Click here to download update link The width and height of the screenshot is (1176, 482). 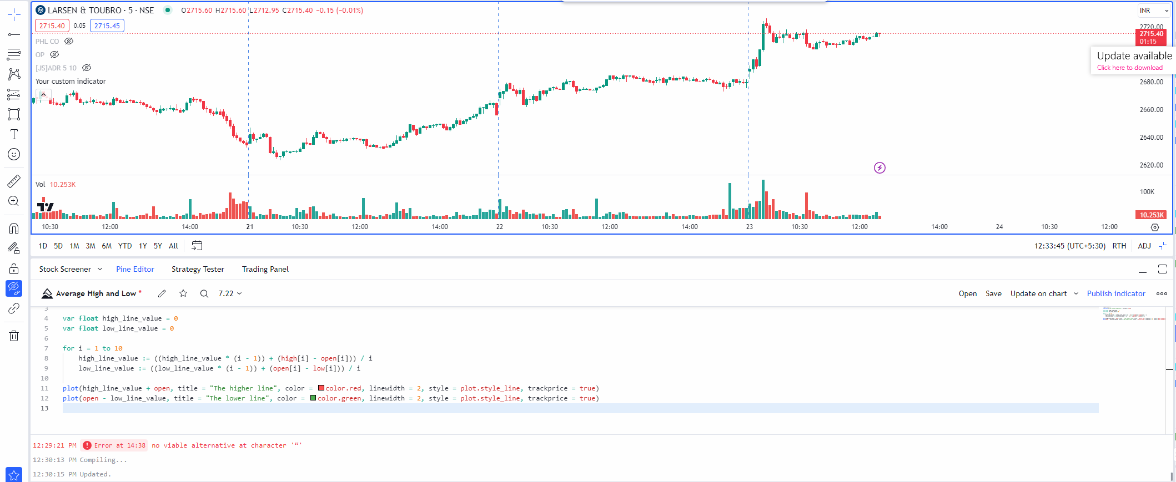1129,68
